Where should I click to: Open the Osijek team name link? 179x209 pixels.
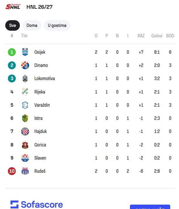click(40, 52)
